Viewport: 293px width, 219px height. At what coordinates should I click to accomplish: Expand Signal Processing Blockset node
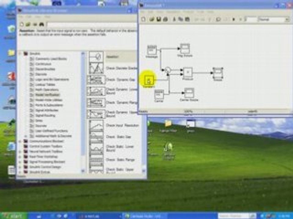[20, 162]
